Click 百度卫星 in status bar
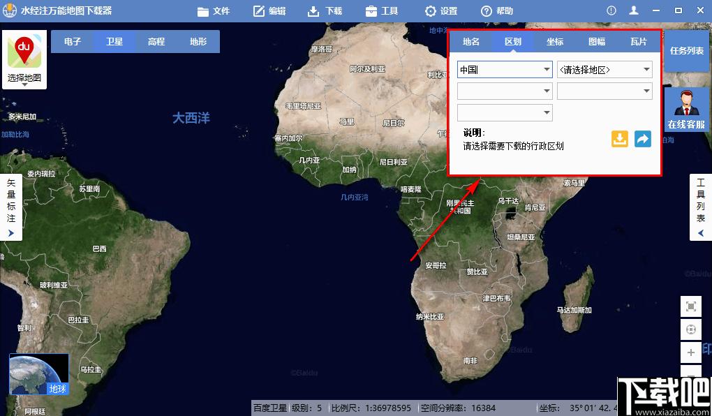 (269, 408)
